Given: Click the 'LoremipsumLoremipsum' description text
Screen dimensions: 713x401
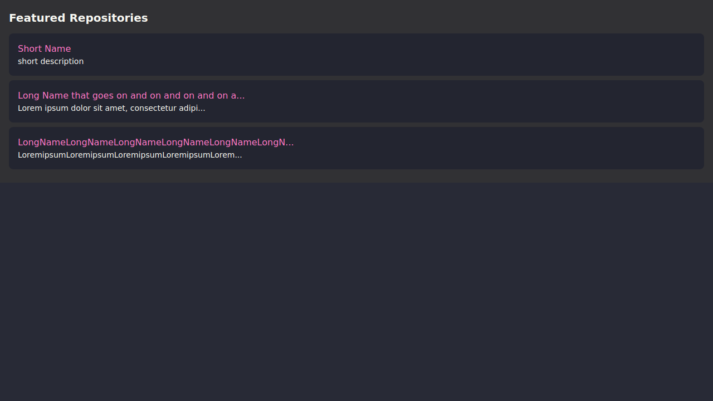Looking at the screenshot, I should point(130,155).
